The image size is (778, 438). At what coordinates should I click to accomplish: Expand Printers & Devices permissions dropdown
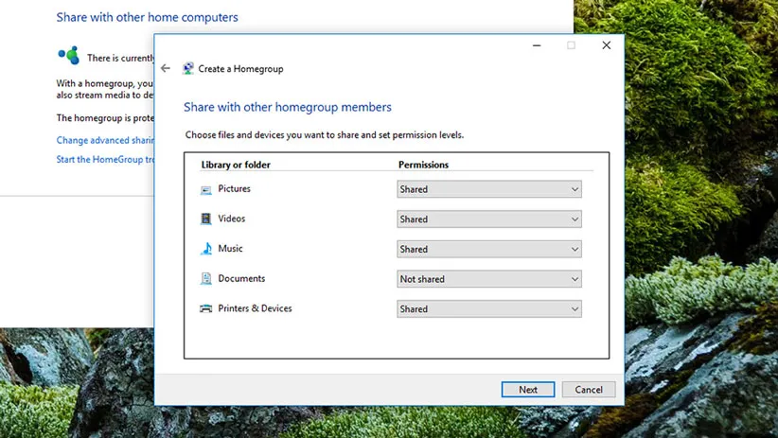(488, 309)
